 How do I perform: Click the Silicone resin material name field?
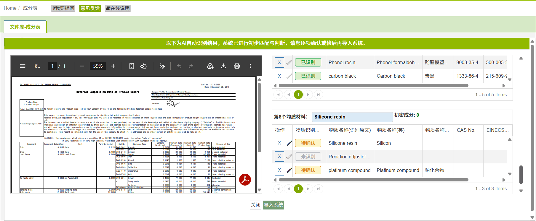352,117
